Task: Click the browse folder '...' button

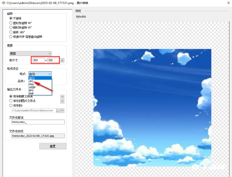Action: (58, 111)
